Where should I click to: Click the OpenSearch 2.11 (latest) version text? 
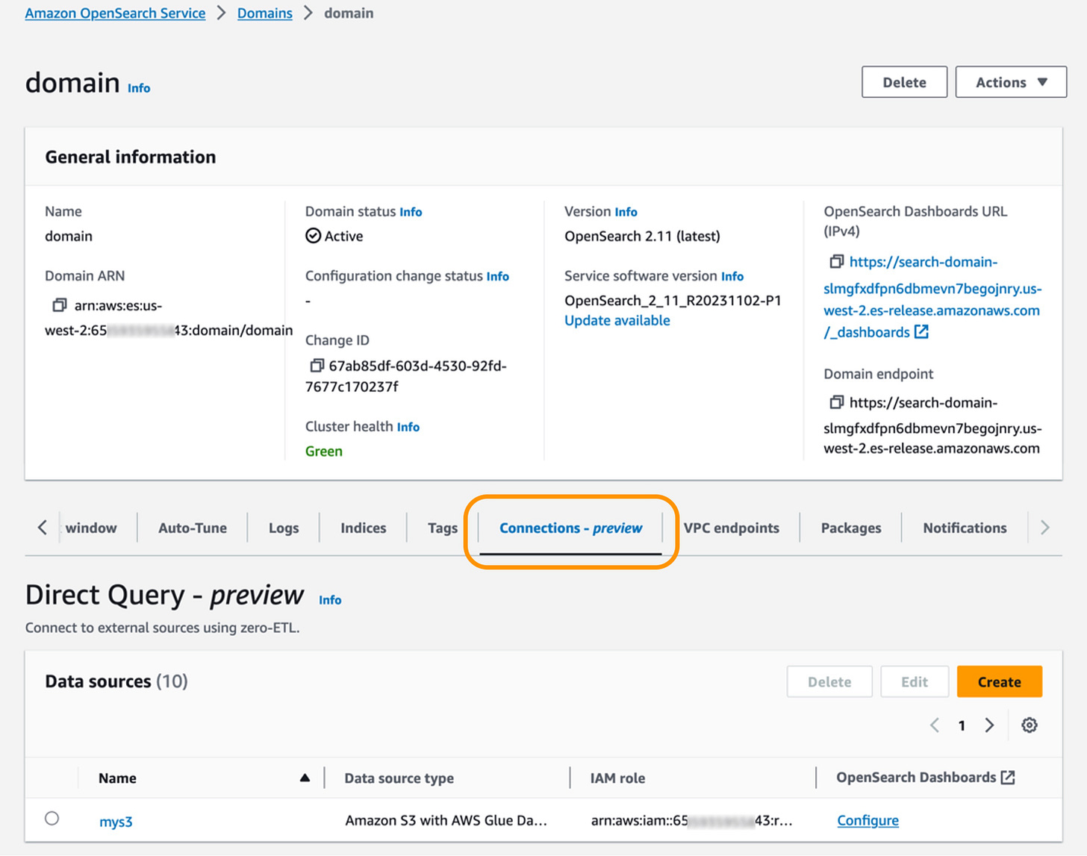point(642,236)
